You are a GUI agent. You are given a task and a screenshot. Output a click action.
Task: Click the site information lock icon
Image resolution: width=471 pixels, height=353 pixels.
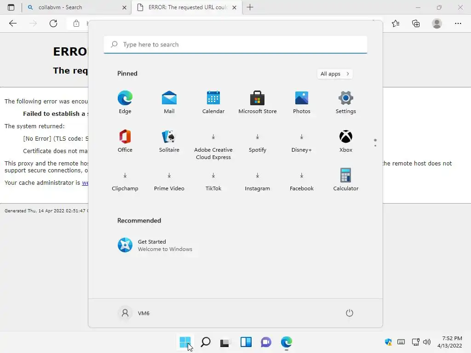(76, 23)
